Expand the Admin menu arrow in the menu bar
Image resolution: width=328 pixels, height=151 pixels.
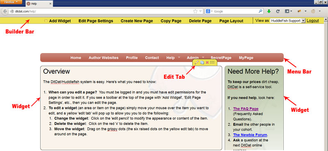point(203,57)
